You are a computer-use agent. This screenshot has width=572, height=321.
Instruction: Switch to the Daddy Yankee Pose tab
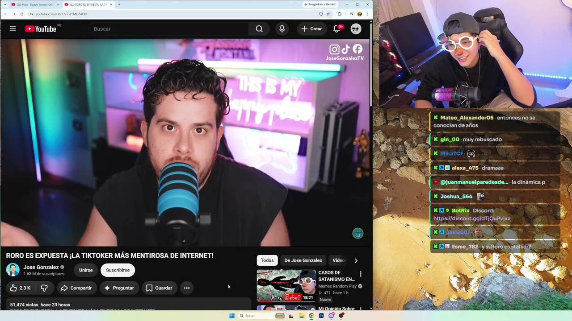(34, 4)
